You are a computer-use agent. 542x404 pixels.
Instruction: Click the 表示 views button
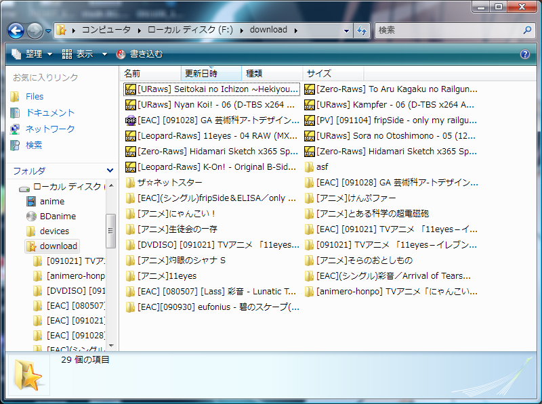tap(78, 54)
